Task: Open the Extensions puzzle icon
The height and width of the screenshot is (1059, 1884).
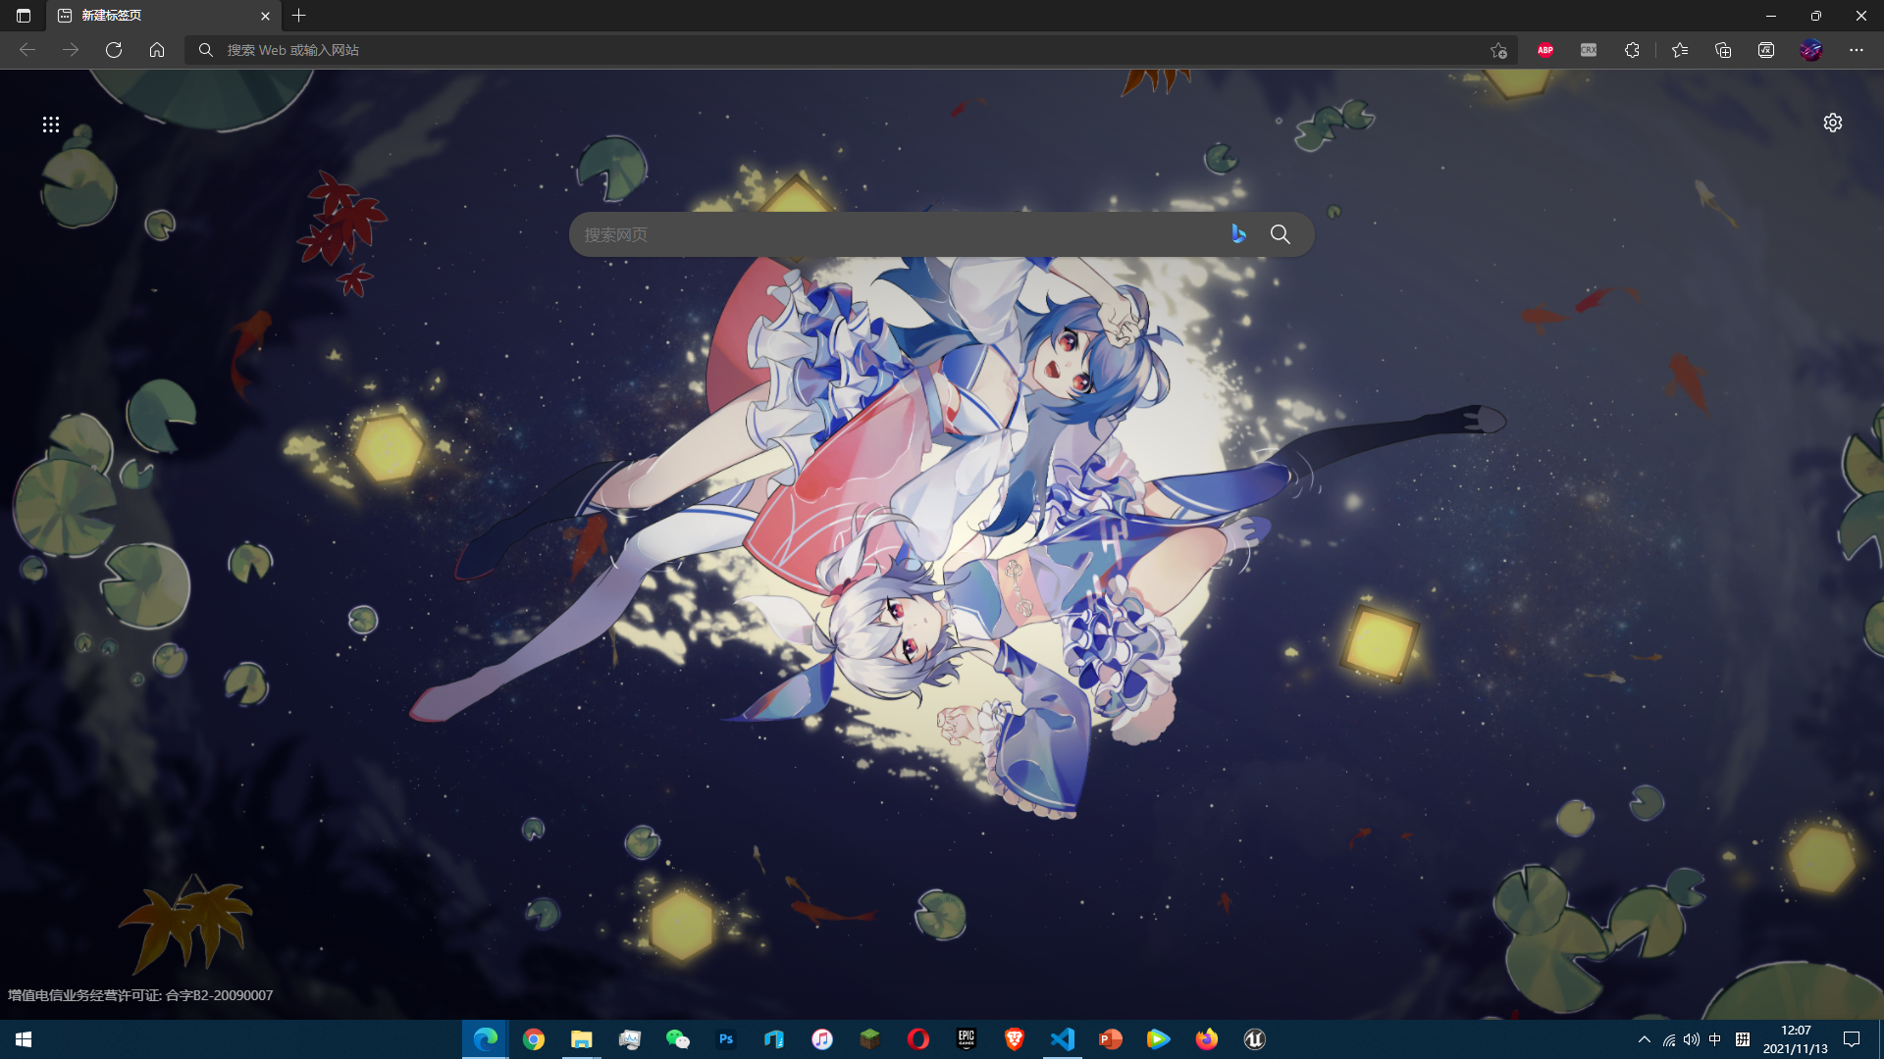Action: (x=1632, y=50)
